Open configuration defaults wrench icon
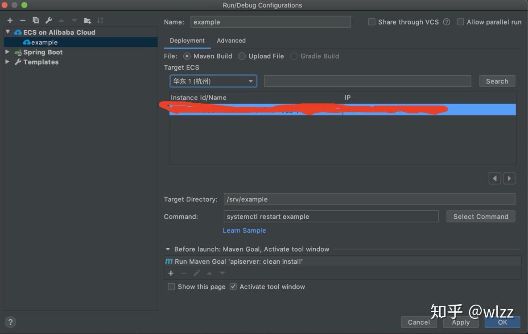 coord(49,20)
